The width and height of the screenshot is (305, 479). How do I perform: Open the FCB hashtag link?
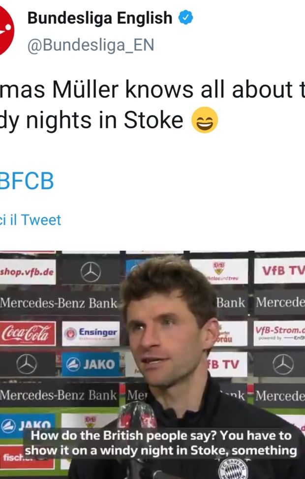tap(27, 182)
